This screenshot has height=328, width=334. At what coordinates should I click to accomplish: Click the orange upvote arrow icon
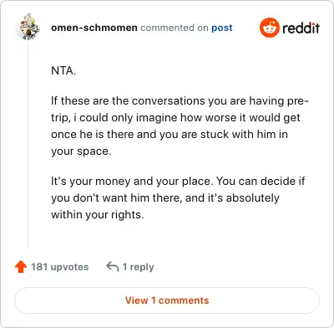[21, 267]
